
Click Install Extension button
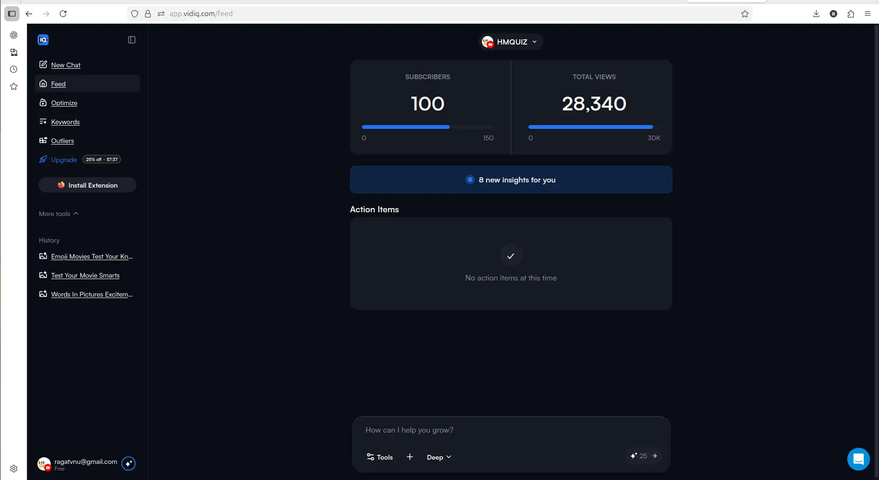click(88, 185)
